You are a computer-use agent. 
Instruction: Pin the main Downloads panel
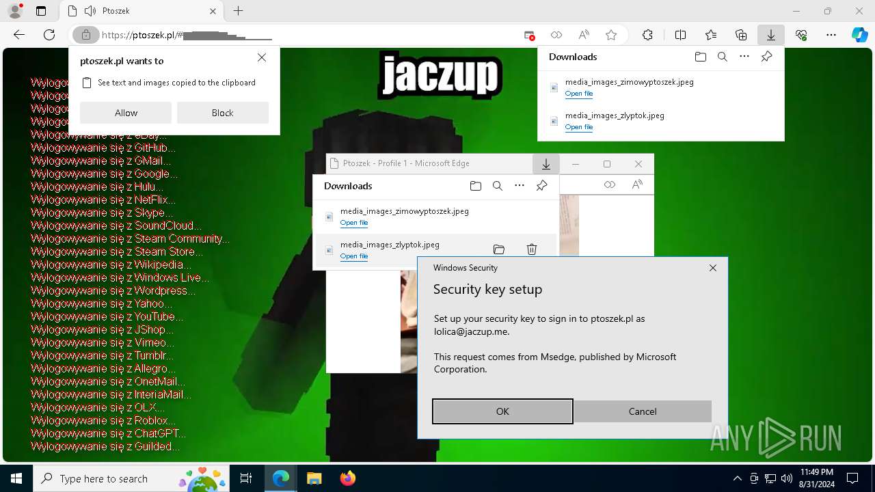pos(766,57)
